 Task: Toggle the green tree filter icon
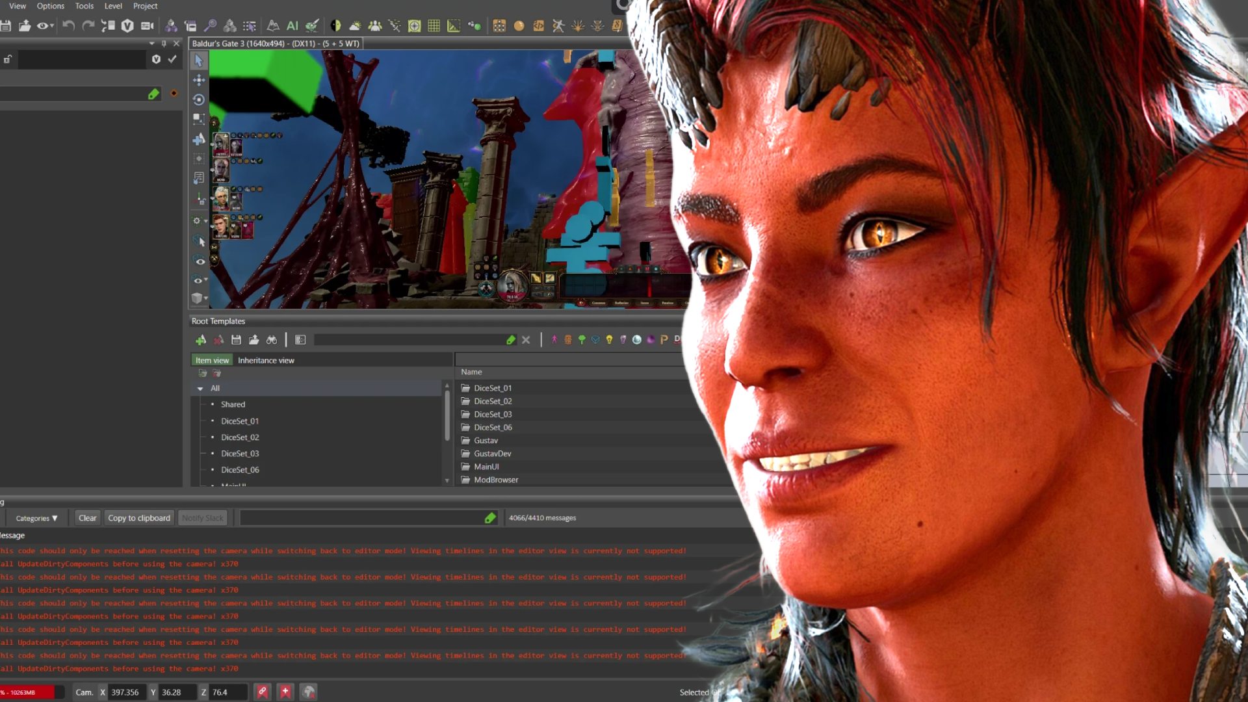(x=582, y=339)
